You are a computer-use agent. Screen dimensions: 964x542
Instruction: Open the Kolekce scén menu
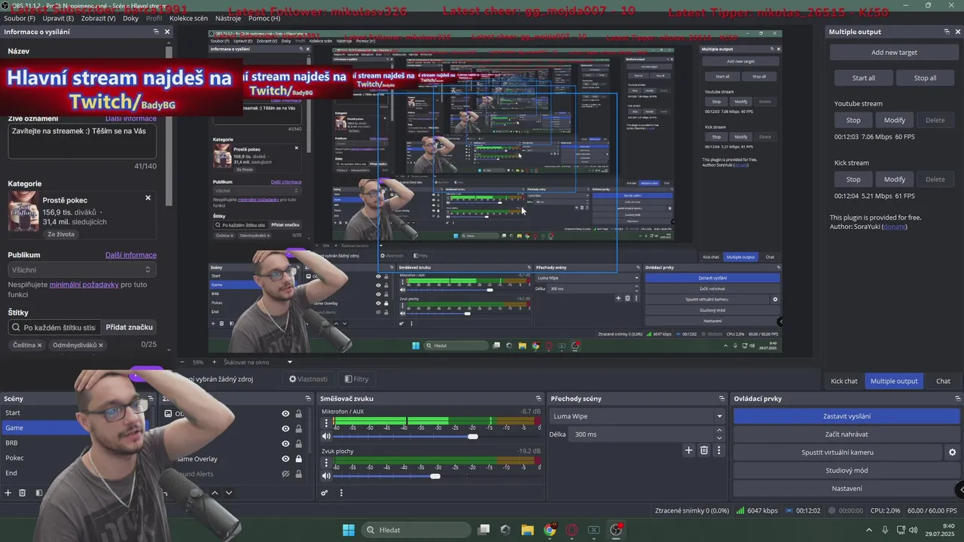pyautogui.click(x=188, y=18)
